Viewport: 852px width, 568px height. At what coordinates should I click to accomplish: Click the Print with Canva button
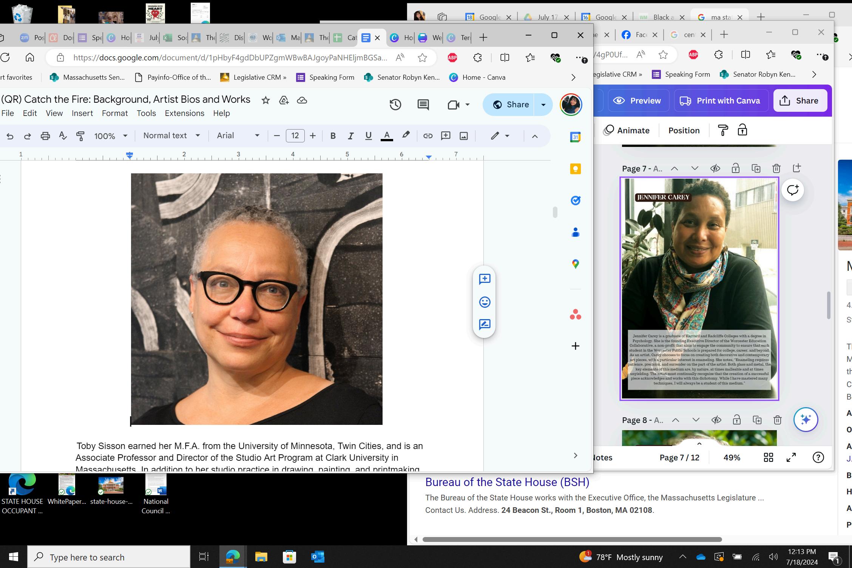[x=721, y=101]
